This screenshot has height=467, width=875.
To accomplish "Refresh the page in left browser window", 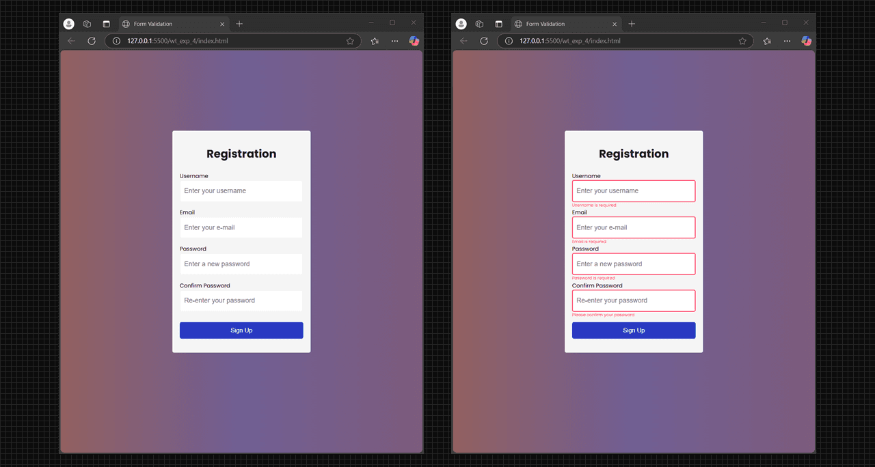I will (x=92, y=41).
